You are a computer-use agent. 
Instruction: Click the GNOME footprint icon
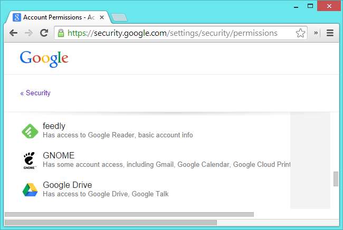pyautogui.click(x=30, y=160)
